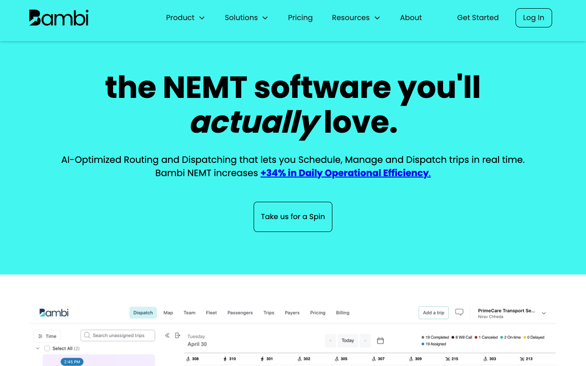The width and height of the screenshot is (586, 366).
Task: Go to the previous day arrow
Action: pyautogui.click(x=330, y=340)
